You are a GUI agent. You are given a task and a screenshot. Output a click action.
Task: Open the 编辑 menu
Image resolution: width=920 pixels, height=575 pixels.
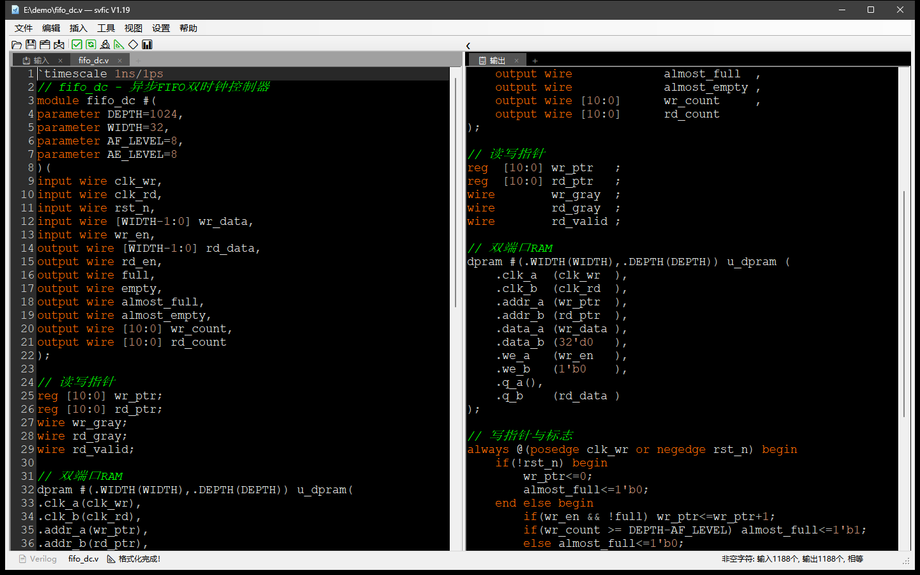point(51,28)
